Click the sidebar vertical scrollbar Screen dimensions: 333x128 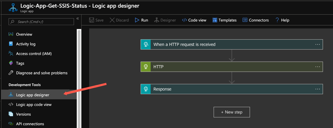click(79, 79)
